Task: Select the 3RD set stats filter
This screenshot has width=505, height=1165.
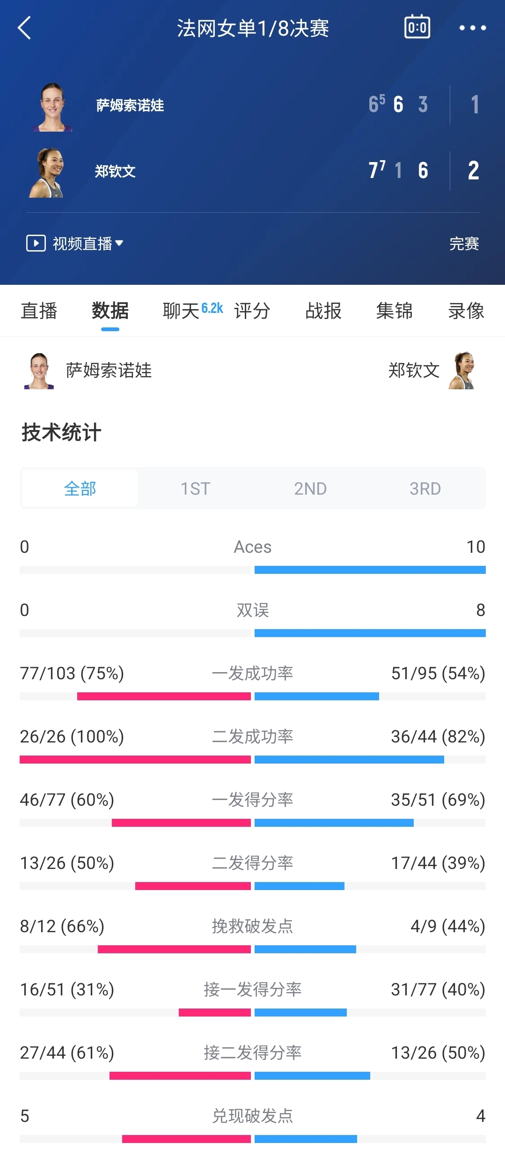Action: coord(425,489)
